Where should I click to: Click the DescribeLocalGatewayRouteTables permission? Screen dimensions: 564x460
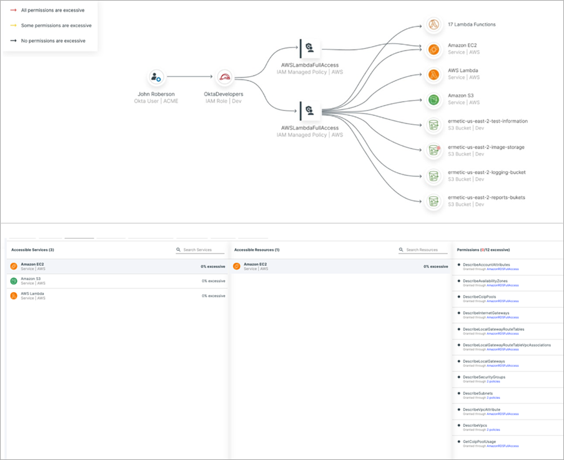pos(493,329)
